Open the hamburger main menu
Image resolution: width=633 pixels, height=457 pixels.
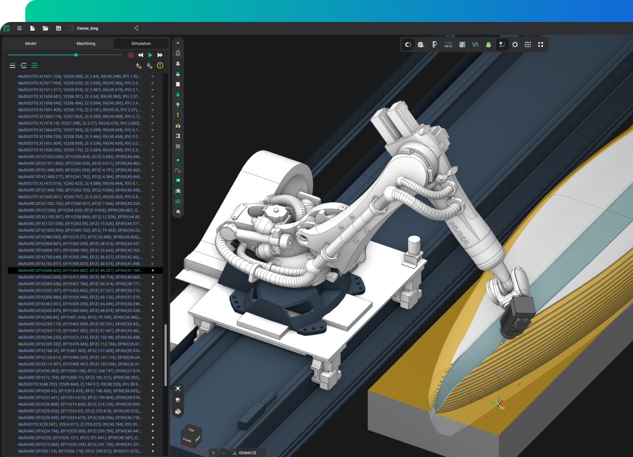click(19, 29)
